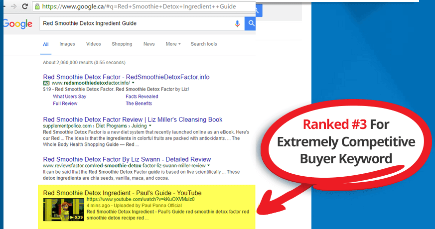
Task: Click the YouTube video thumbnail
Action: tap(63, 209)
